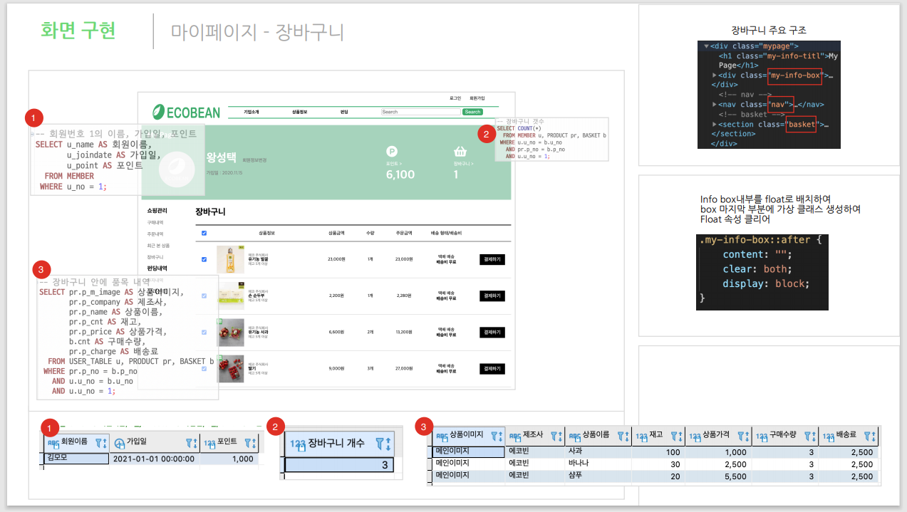The image size is (907, 512).
Task: Open the 상품정보 navigation menu item
Action: tap(301, 112)
